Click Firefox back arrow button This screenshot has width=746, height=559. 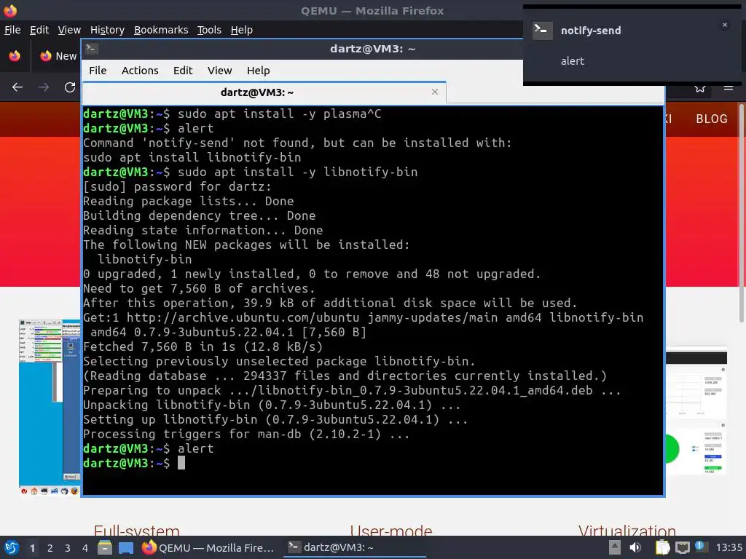pyautogui.click(x=17, y=87)
